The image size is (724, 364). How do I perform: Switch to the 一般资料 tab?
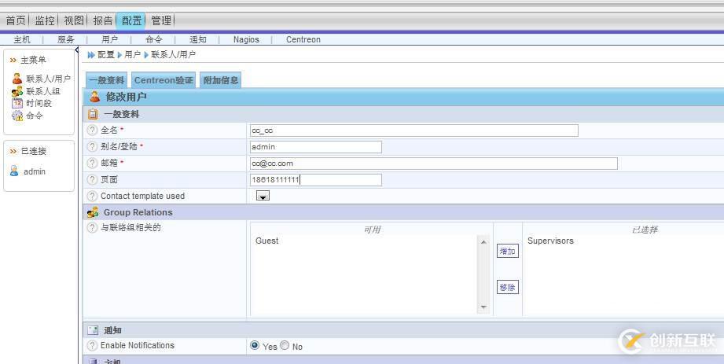107,80
